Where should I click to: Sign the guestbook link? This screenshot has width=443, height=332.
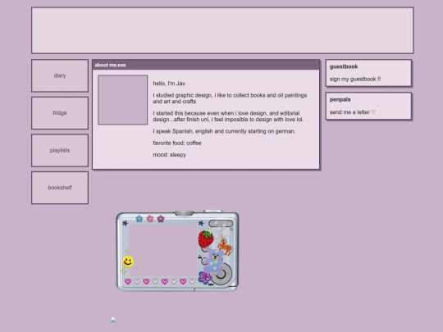pyautogui.click(x=355, y=79)
